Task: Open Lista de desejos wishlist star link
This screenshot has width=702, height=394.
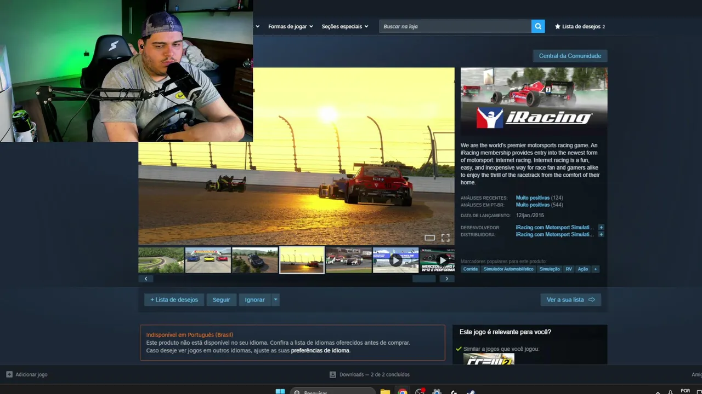Action: coord(580,26)
